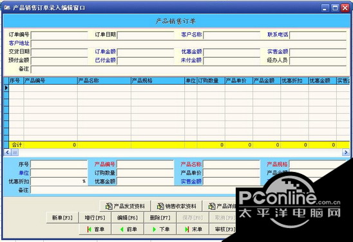Click the 单位 column header

(x=191, y=81)
